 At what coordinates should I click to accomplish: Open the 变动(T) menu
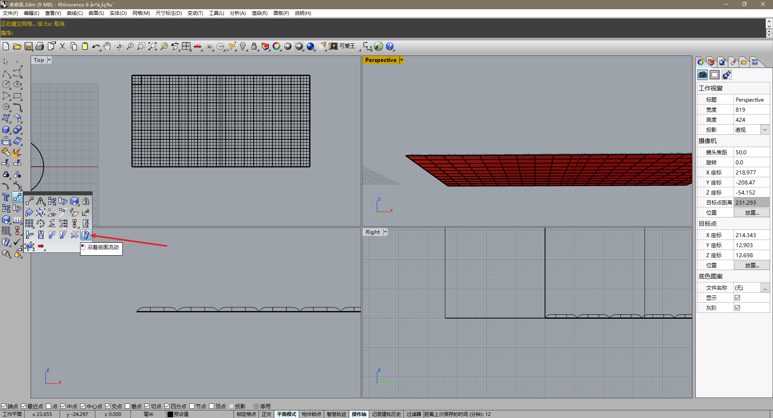[195, 13]
